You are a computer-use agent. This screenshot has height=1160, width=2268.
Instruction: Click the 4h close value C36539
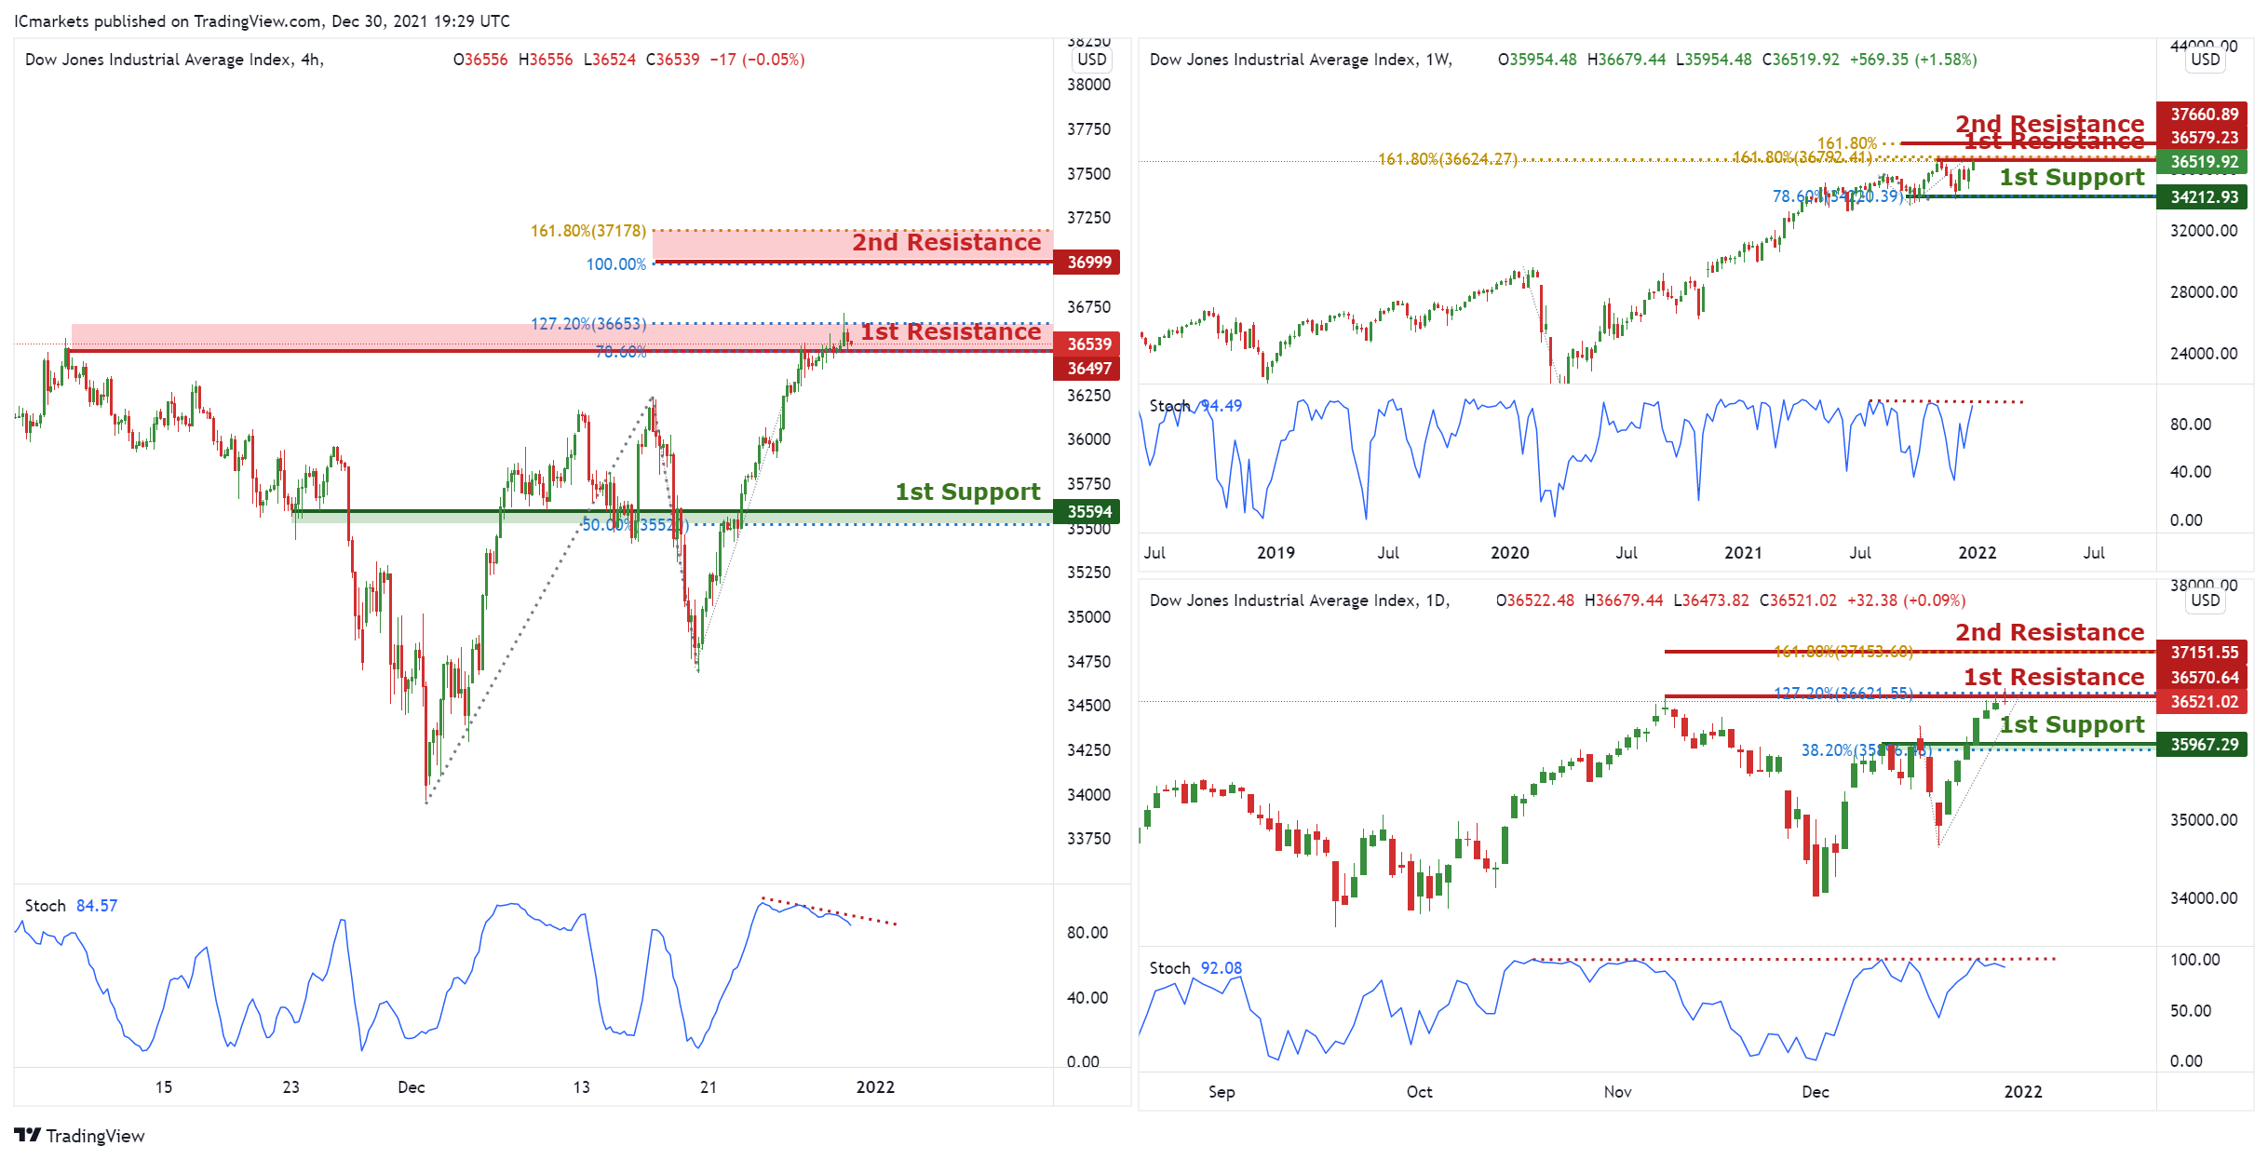pyautogui.click(x=672, y=60)
